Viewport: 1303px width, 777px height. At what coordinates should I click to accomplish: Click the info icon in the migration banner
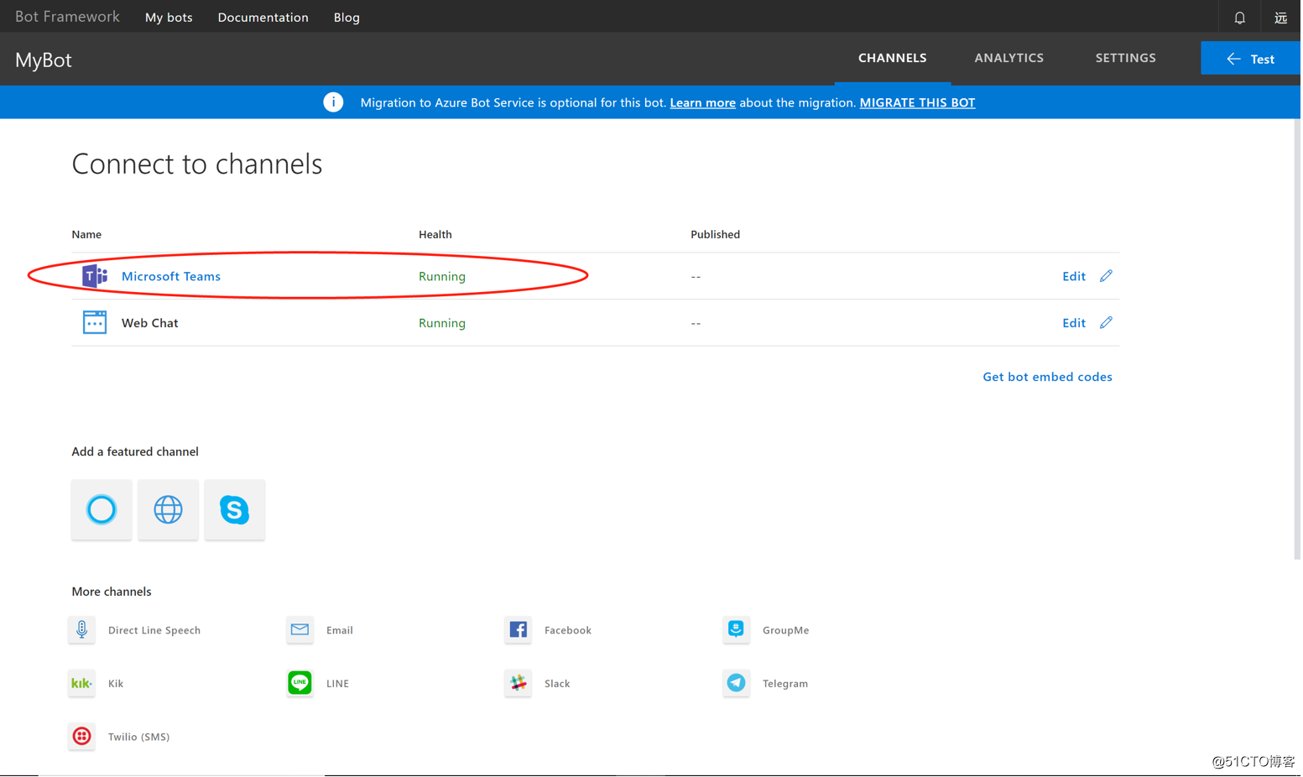tap(334, 102)
